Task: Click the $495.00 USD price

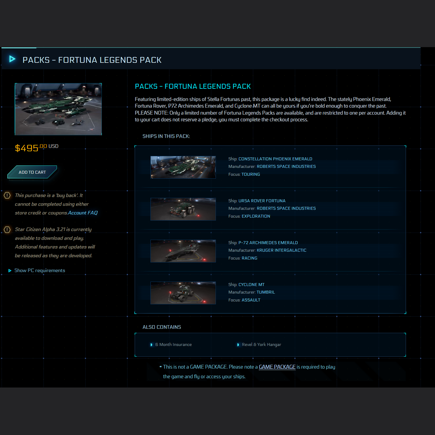Action: (36, 148)
